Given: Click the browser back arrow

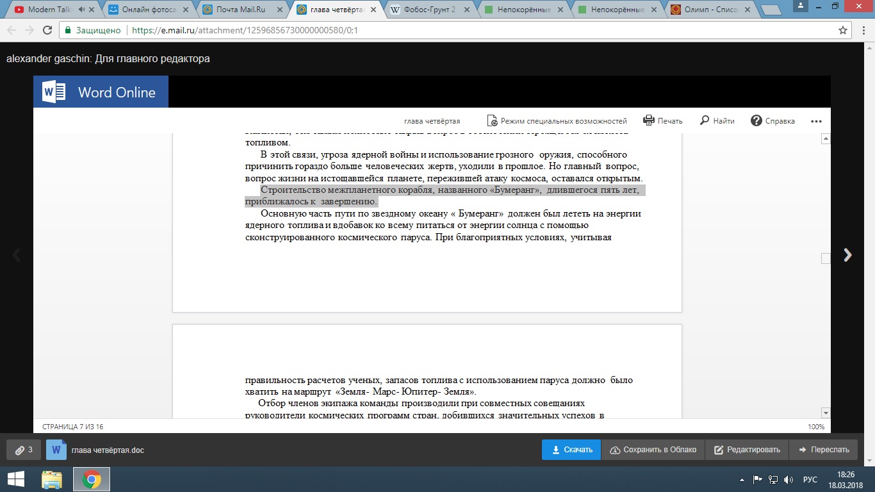Looking at the screenshot, I should (12, 30).
